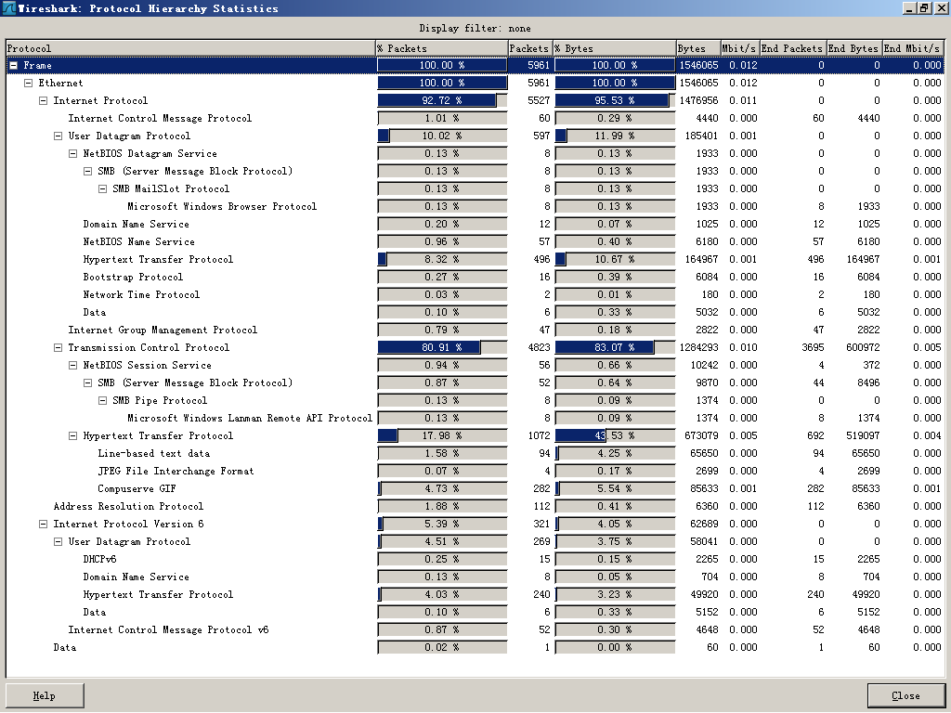
Task: Click the 1284293 bytes value for TCP
Action: 698,347
